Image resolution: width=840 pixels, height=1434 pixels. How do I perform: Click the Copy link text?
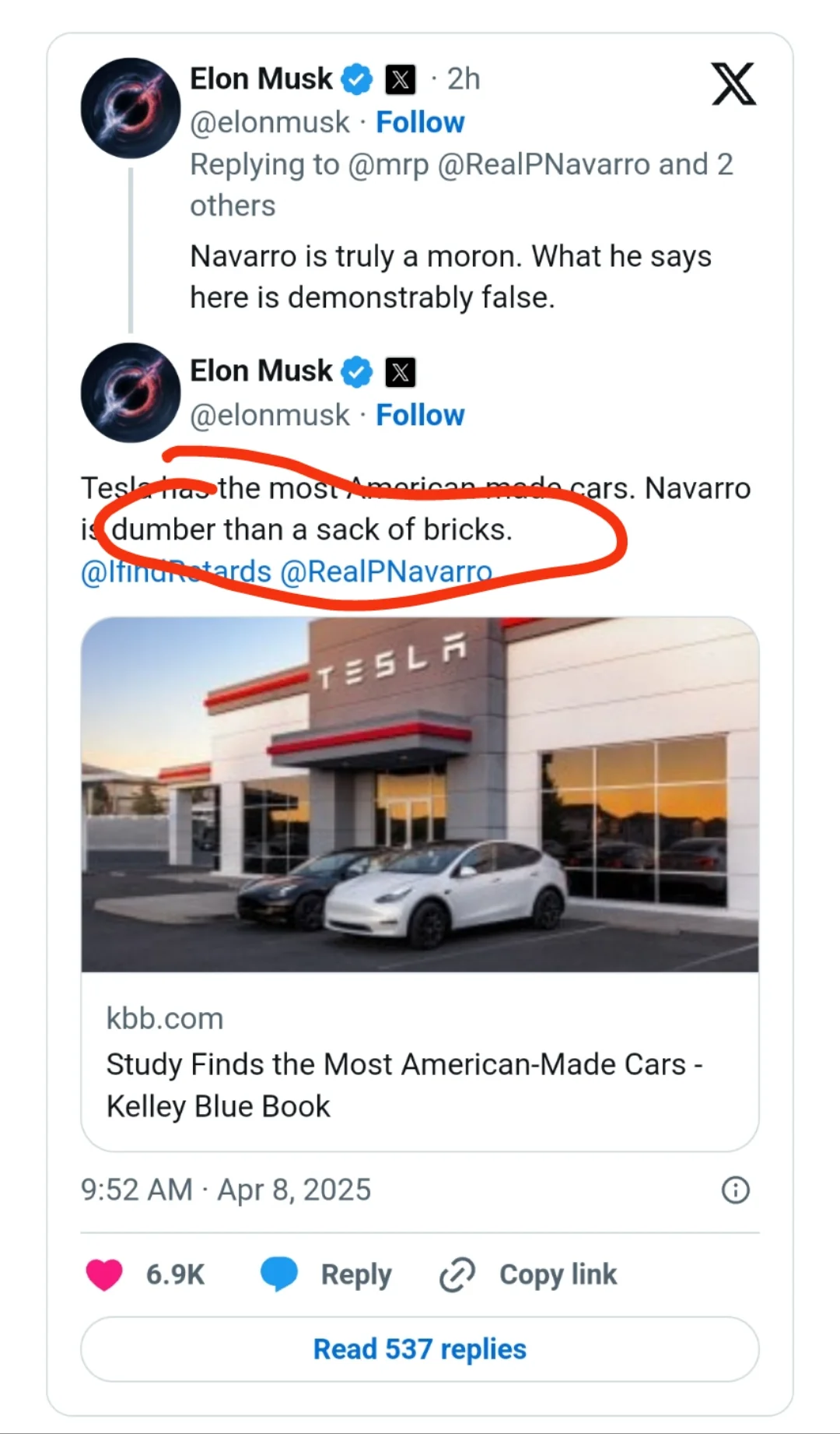pyautogui.click(x=558, y=1274)
